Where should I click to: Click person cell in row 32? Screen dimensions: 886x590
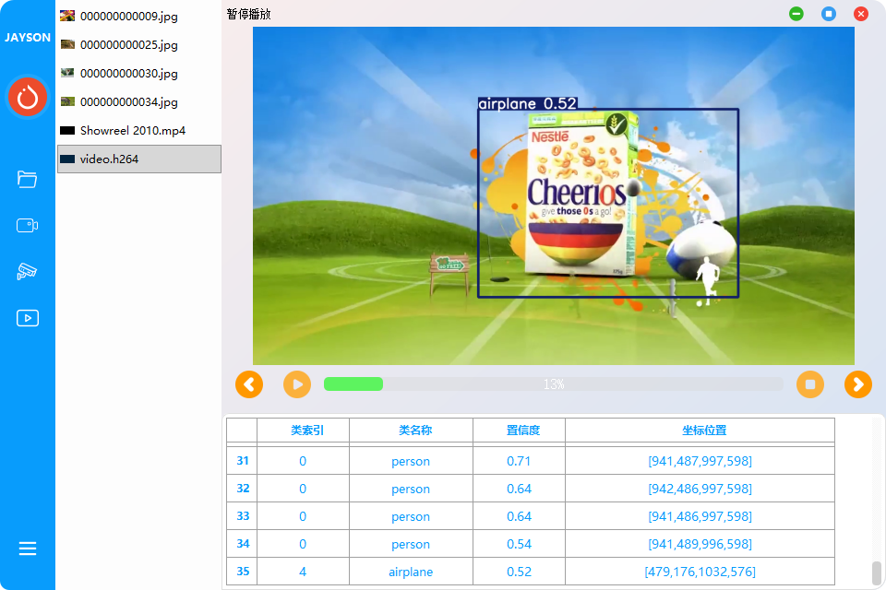(412, 489)
